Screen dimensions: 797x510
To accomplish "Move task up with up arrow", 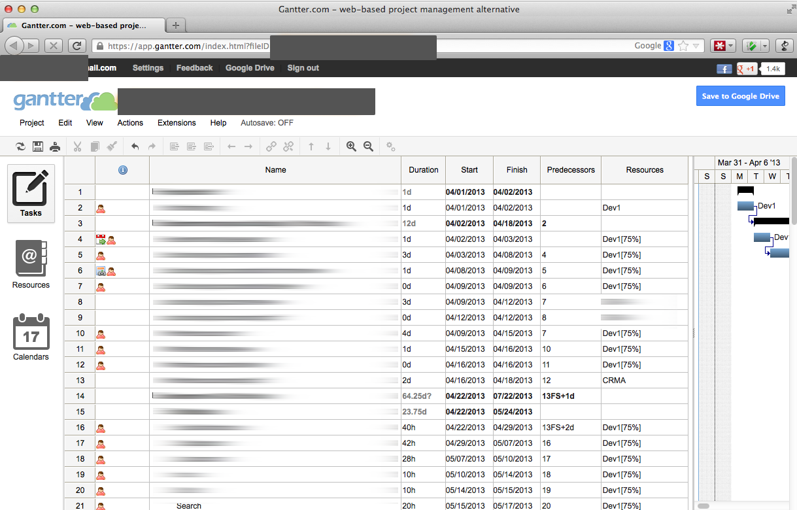I will (311, 146).
